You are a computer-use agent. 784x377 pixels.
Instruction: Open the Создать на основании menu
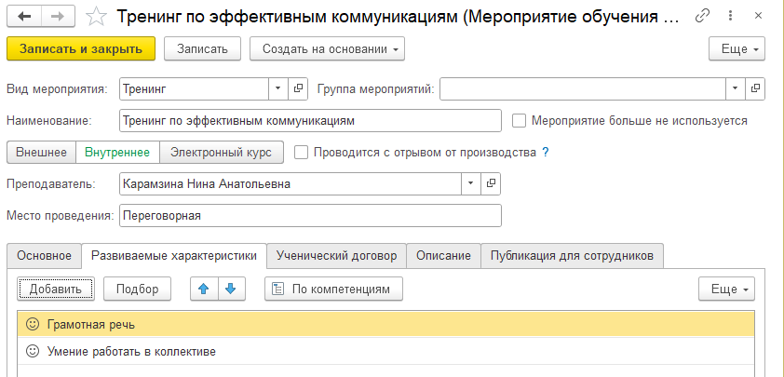point(327,49)
